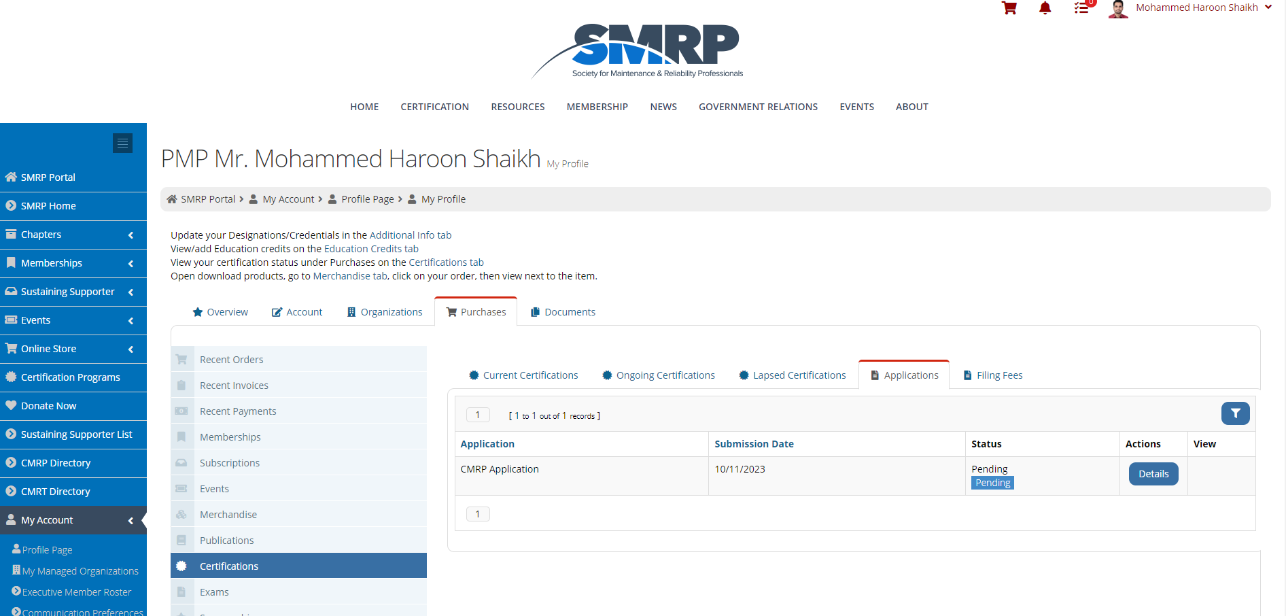The image size is (1286, 616).
Task: Click the Recent Invoices clipboard icon
Action: (x=181, y=386)
